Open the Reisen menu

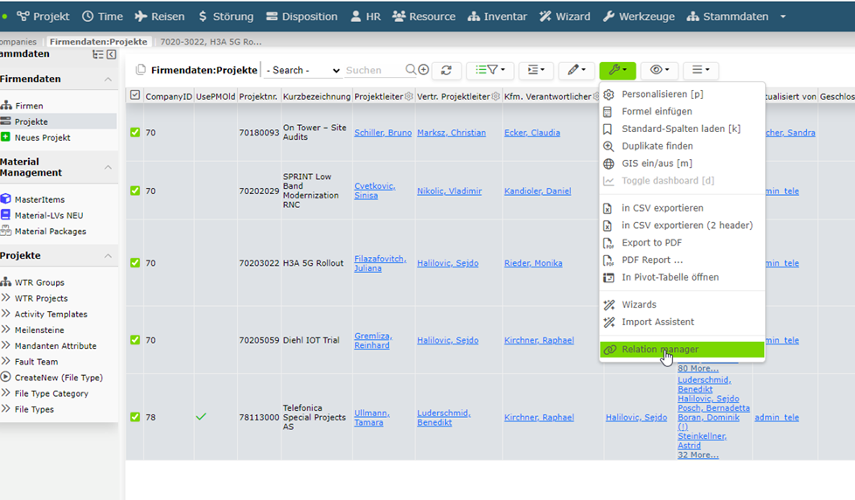click(x=159, y=17)
